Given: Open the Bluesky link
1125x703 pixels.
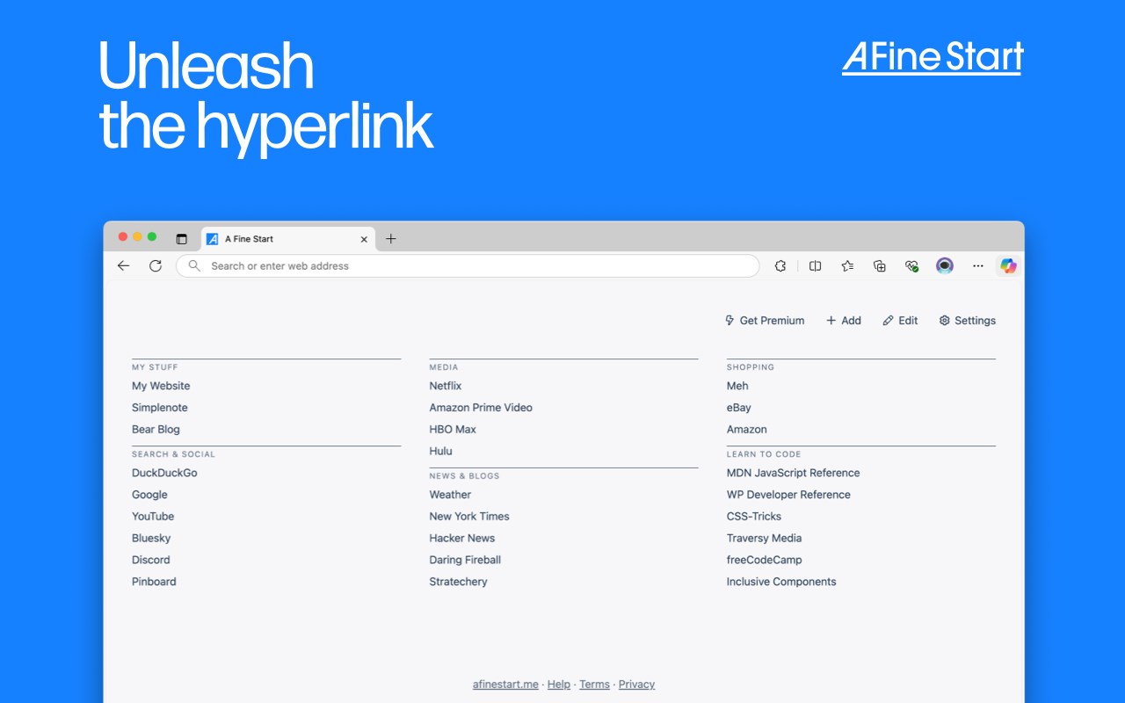Looking at the screenshot, I should pyautogui.click(x=151, y=538).
